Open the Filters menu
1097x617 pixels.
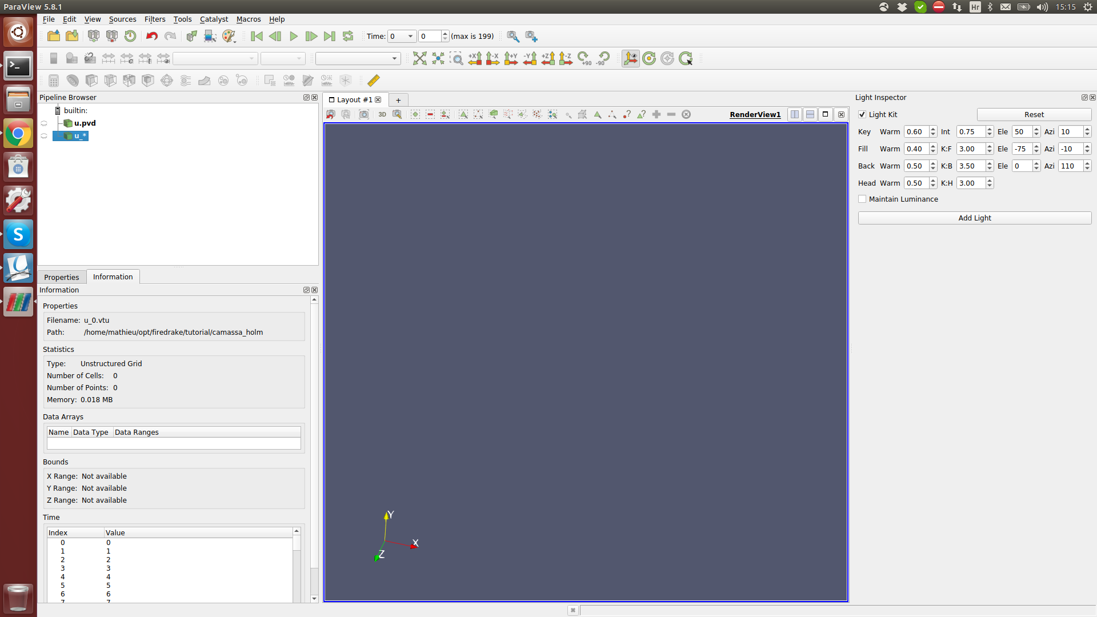pyautogui.click(x=154, y=19)
